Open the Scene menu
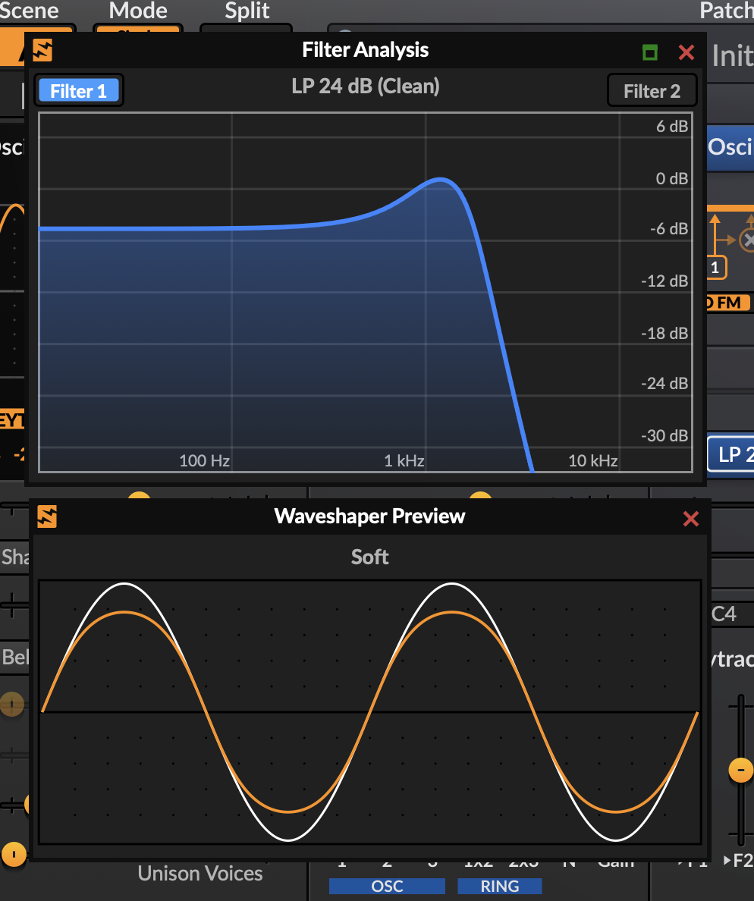The image size is (754, 901). click(x=29, y=11)
